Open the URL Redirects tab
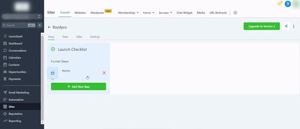Image resolution: width=300 pixels, height=129 pixels. 218,13
